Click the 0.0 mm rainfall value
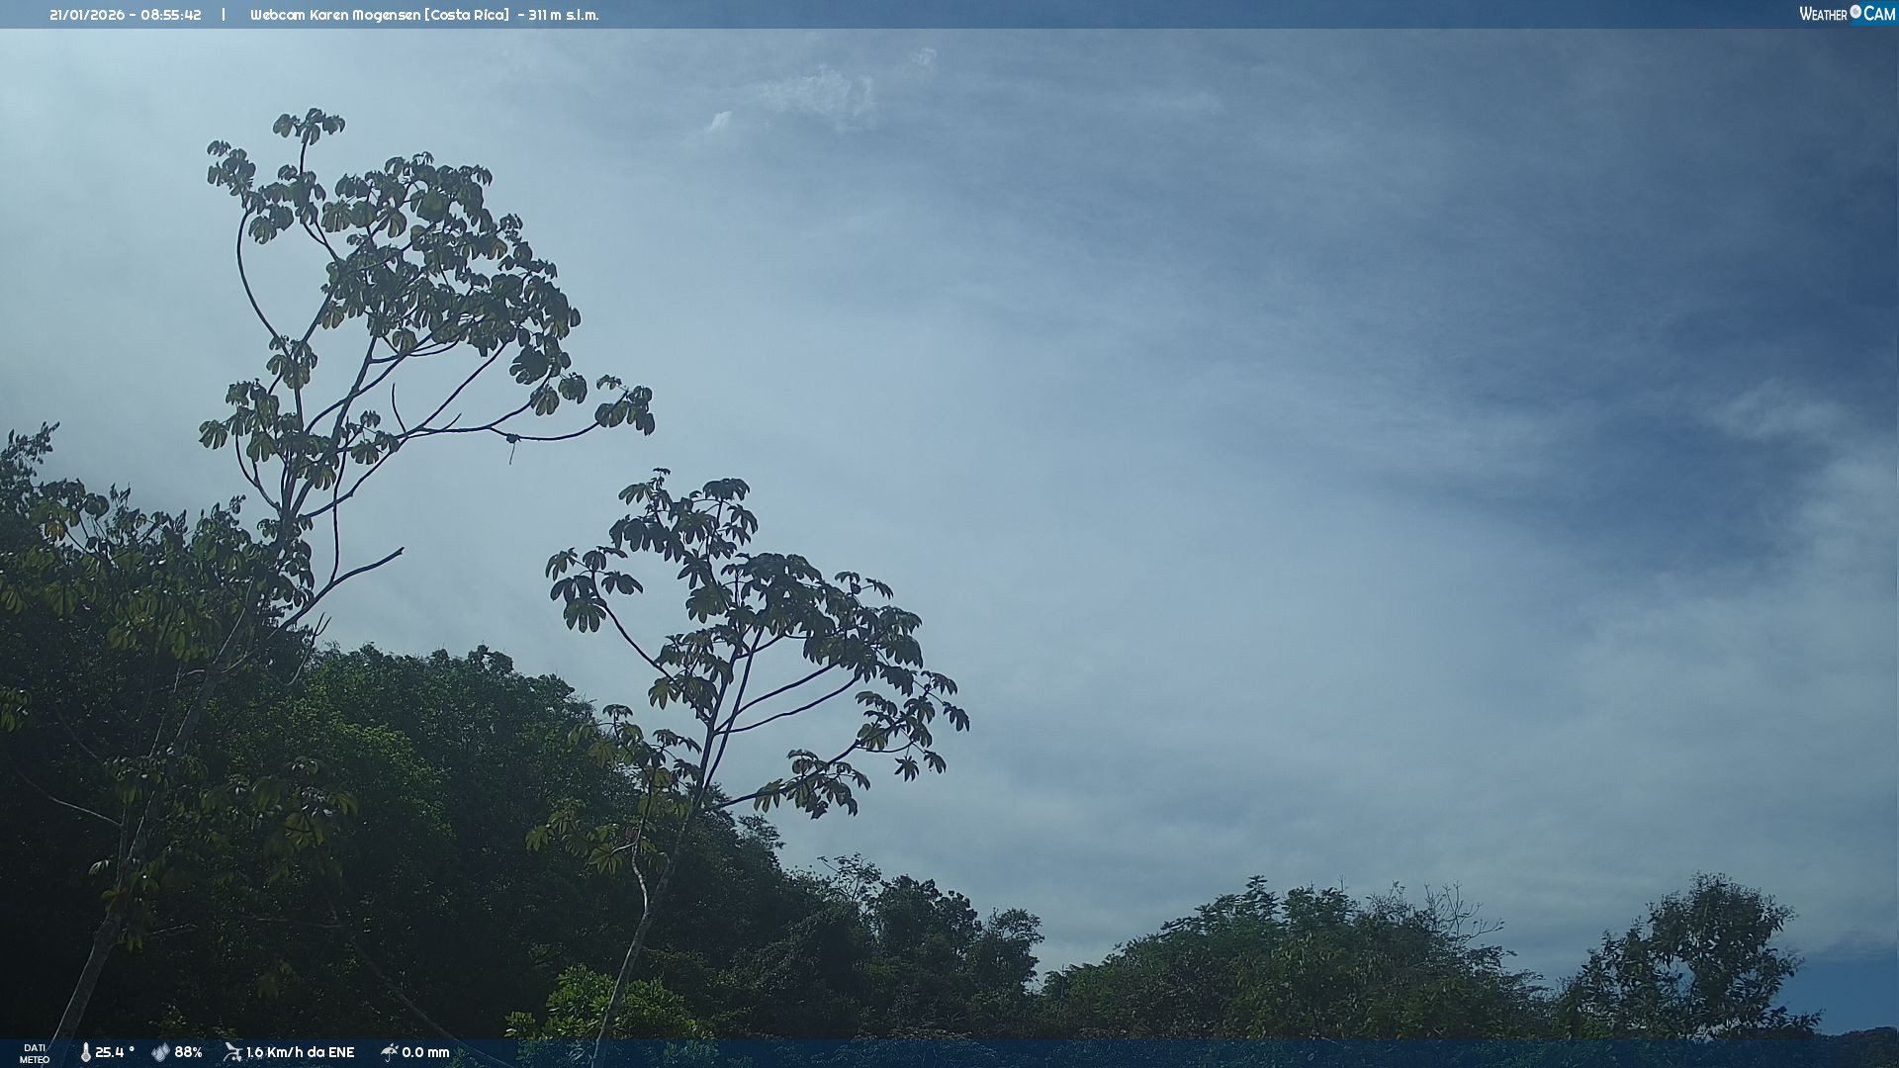This screenshot has height=1068, width=1899. point(425,1052)
